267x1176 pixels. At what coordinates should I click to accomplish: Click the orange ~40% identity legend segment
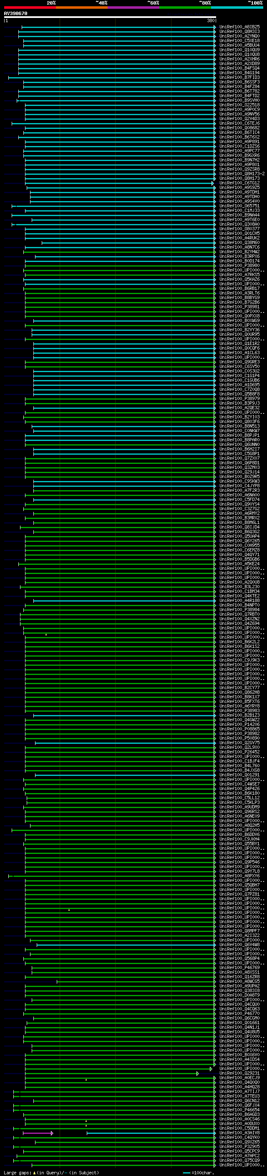pyautogui.click(x=82, y=8)
